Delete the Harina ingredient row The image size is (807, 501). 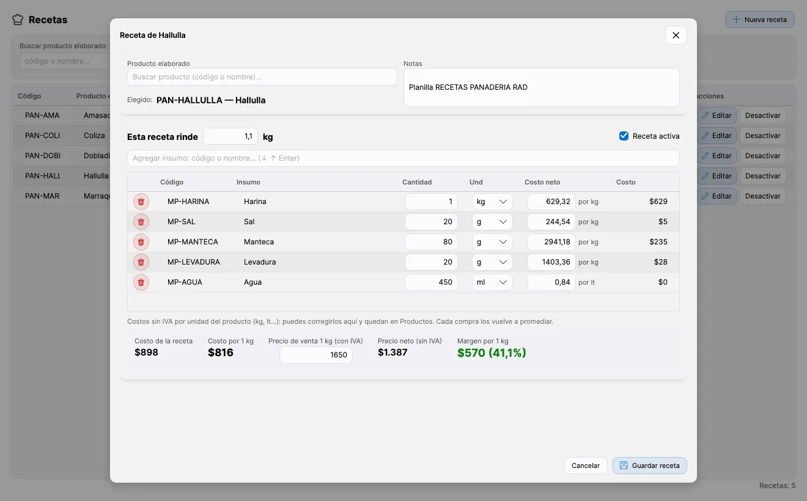pyautogui.click(x=141, y=202)
